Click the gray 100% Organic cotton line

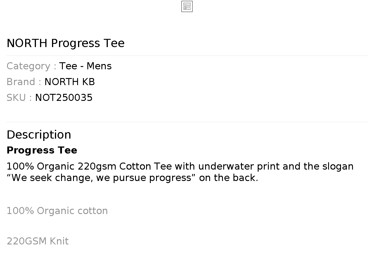[57, 211]
